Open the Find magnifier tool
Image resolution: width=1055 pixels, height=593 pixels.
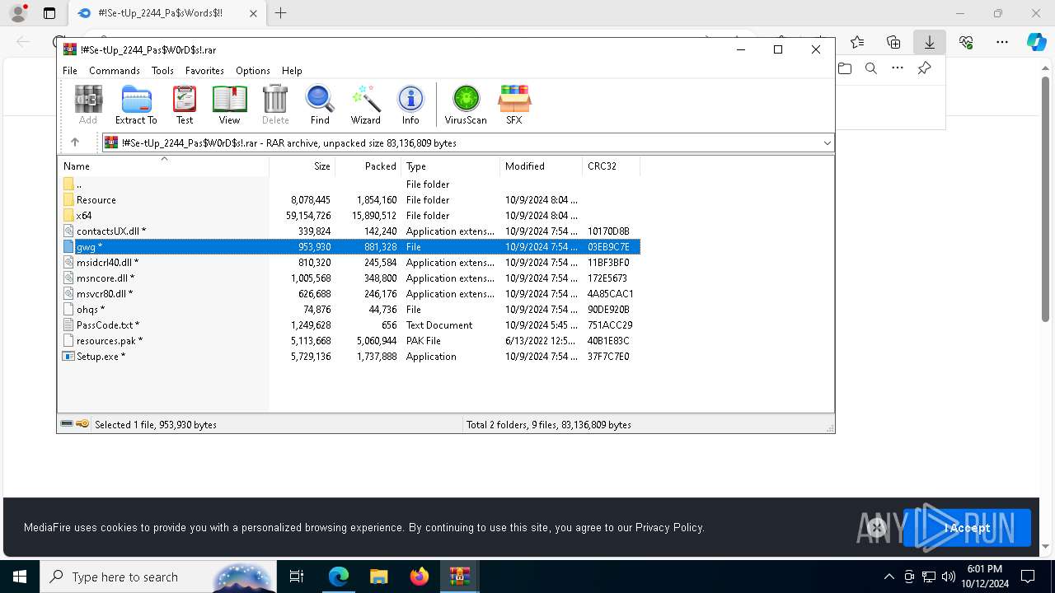pyautogui.click(x=320, y=105)
